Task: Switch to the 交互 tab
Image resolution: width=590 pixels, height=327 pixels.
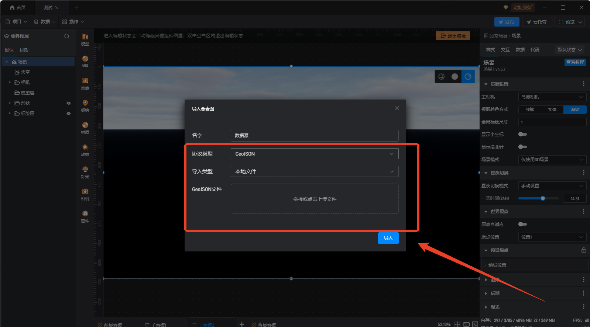Action: pyautogui.click(x=505, y=50)
